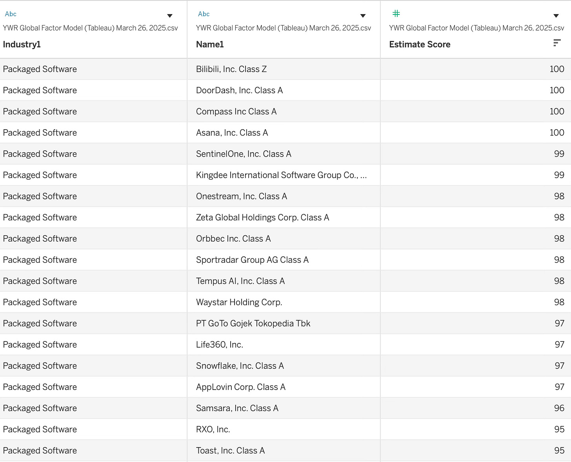The width and height of the screenshot is (571, 462).
Task: Select the Industry1 column header
Action: 22,44
